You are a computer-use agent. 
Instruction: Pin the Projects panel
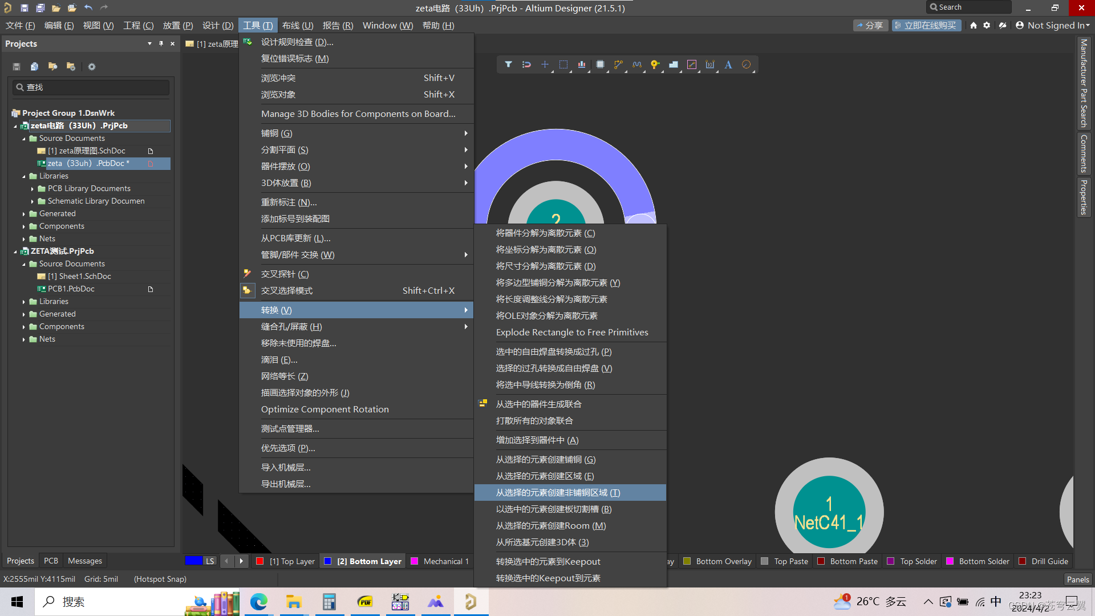point(161,43)
